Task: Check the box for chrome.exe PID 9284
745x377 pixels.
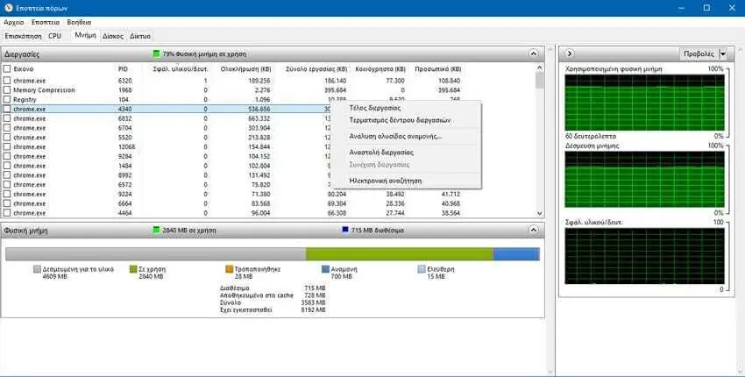Action: (7, 156)
